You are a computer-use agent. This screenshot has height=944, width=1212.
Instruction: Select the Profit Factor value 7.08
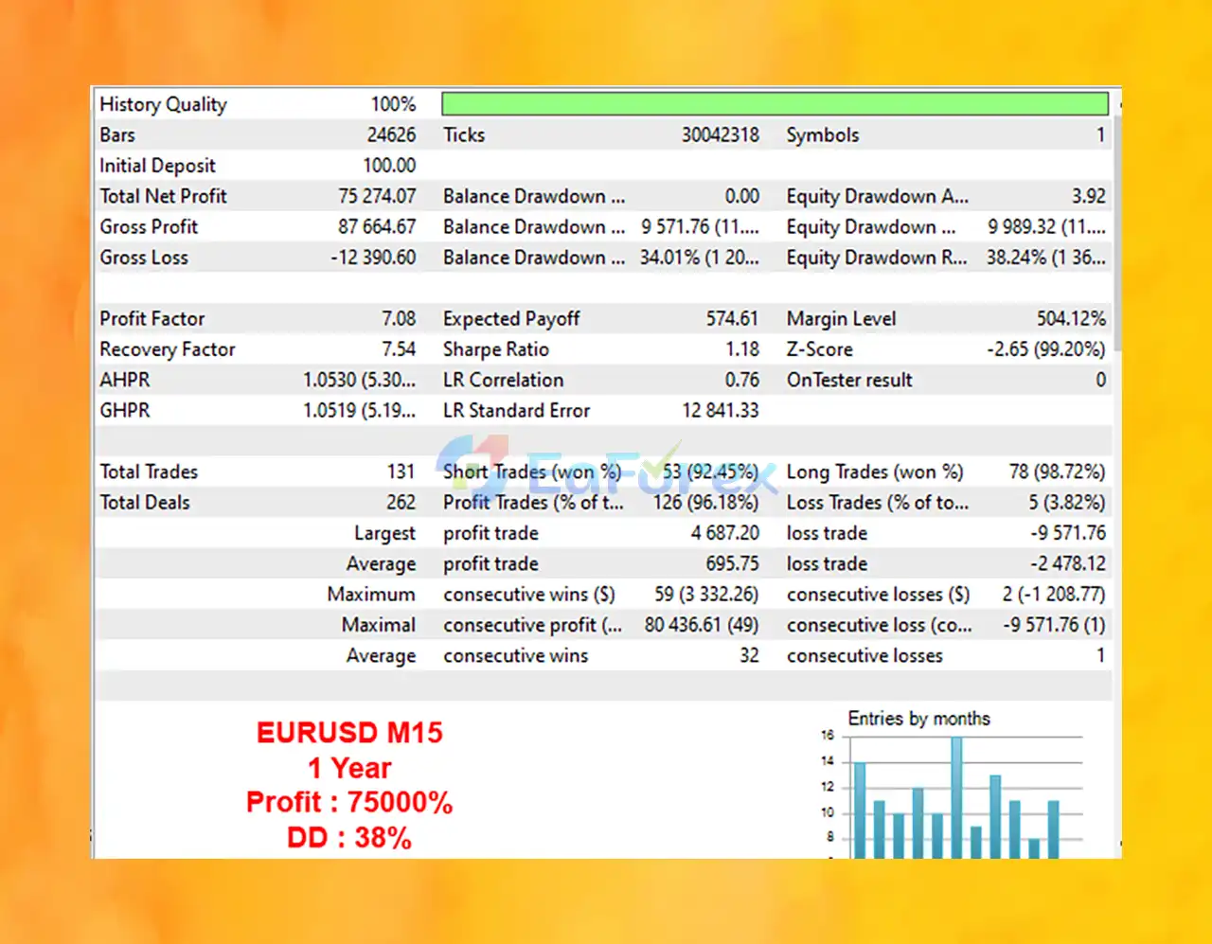tap(399, 318)
